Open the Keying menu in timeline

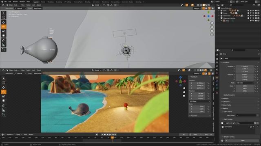(x=18, y=135)
